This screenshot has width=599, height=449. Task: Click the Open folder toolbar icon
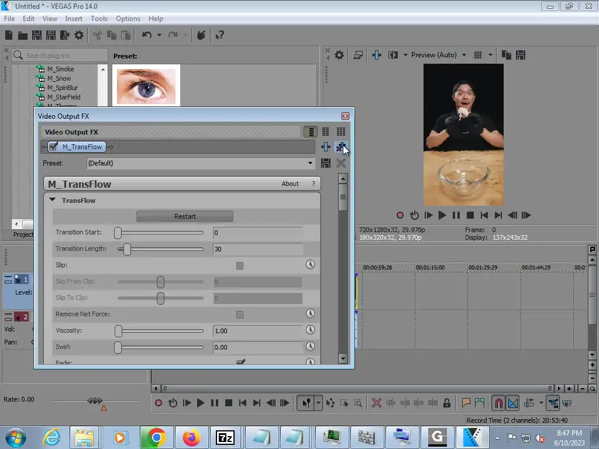[23, 36]
